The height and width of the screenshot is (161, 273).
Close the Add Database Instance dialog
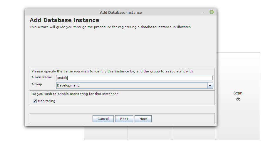(x=211, y=12)
